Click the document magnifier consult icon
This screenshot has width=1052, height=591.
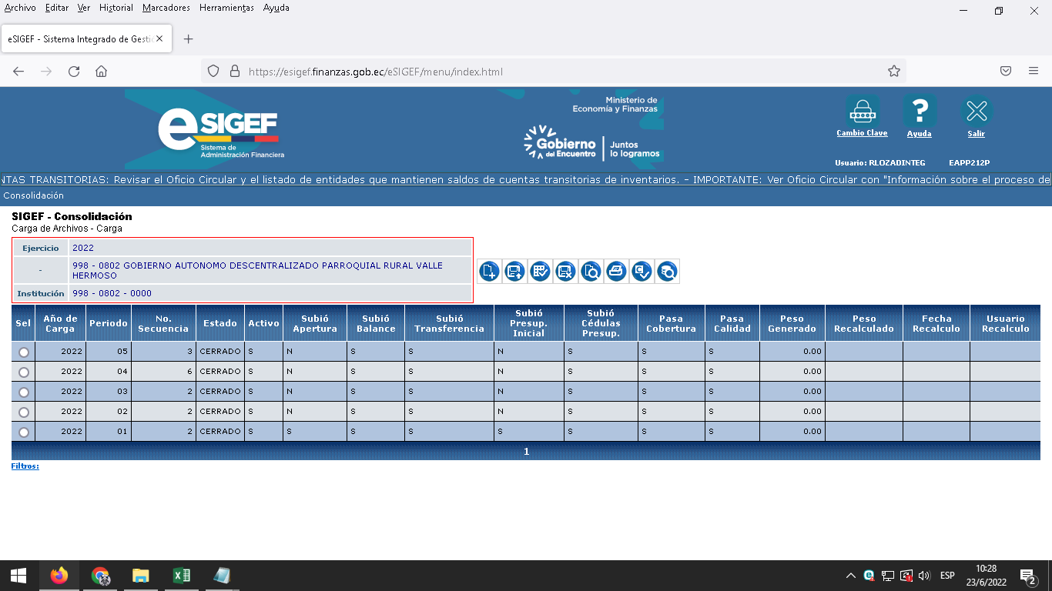click(591, 271)
